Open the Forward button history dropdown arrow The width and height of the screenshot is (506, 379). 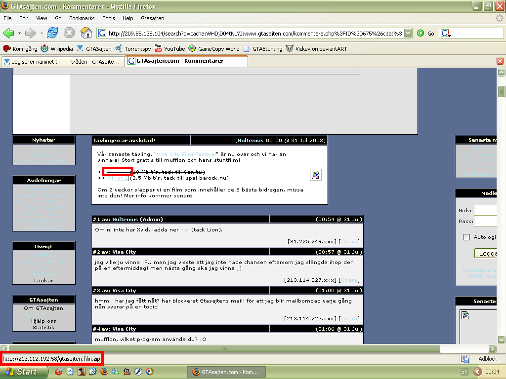(42, 33)
